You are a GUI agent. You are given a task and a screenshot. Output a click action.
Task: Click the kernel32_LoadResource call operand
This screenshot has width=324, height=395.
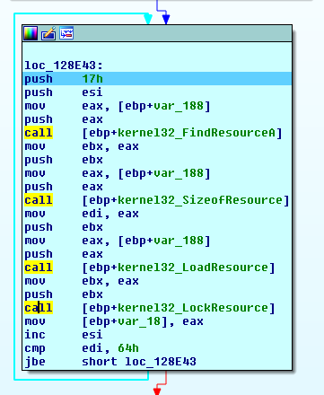(x=179, y=268)
